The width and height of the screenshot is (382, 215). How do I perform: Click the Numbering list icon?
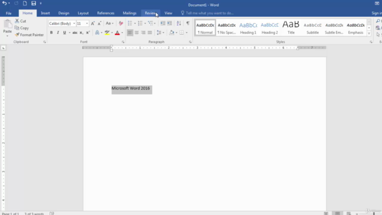(x=140, y=23)
